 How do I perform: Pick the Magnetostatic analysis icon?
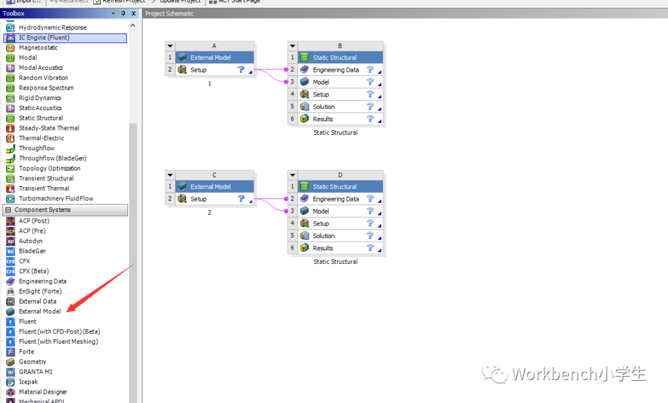(x=11, y=48)
